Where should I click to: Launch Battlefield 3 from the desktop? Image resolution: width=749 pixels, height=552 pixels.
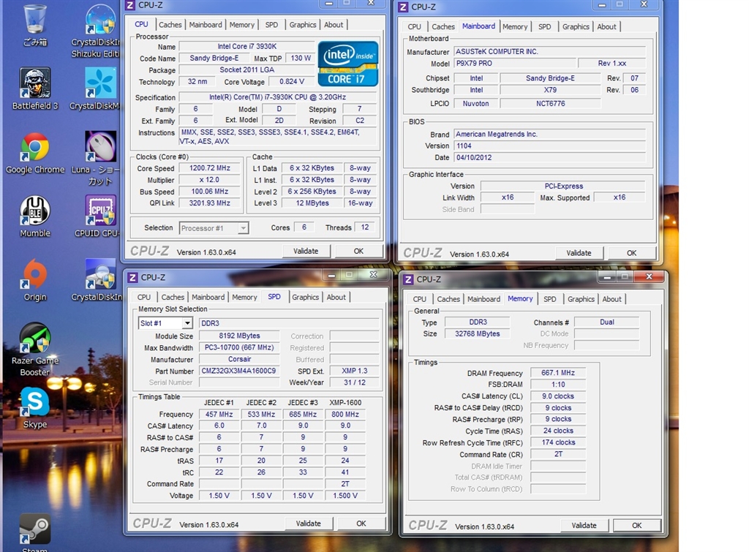pyautogui.click(x=34, y=84)
